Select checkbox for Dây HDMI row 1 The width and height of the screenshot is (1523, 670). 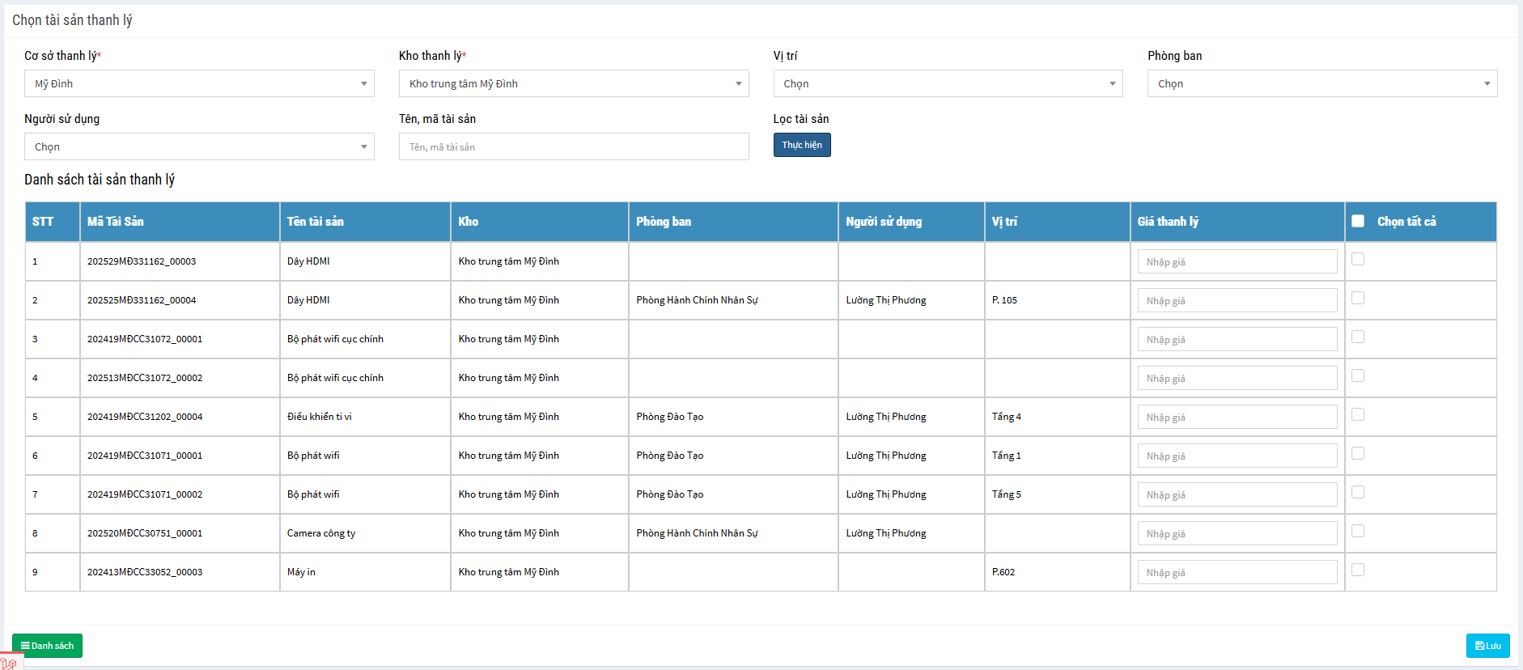tap(1358, 260)
